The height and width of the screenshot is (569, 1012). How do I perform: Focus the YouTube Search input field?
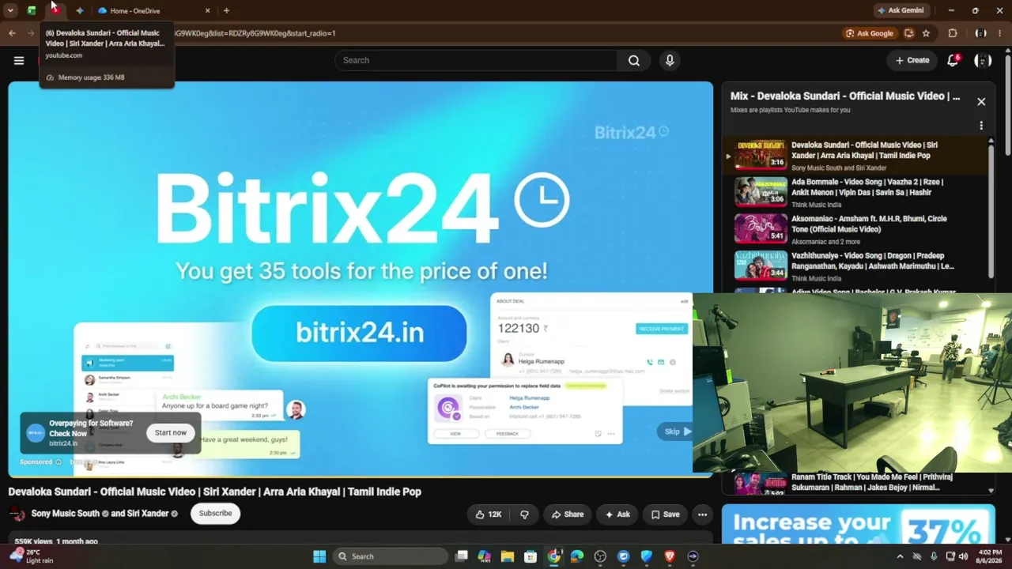[476, 60]
